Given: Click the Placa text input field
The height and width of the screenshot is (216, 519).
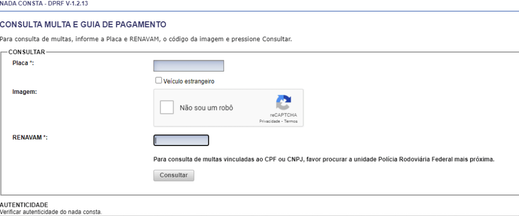Looking at the screenshot, I should tap(188, 66).
